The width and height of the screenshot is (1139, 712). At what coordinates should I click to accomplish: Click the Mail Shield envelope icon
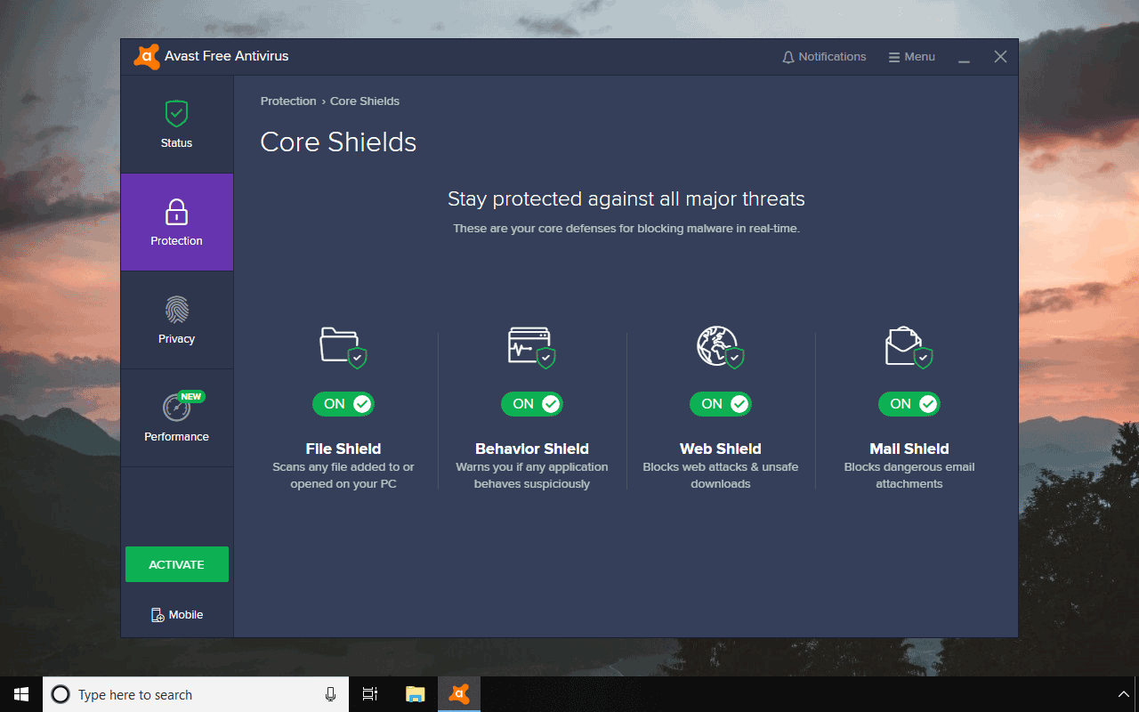(x=909, y=346)
